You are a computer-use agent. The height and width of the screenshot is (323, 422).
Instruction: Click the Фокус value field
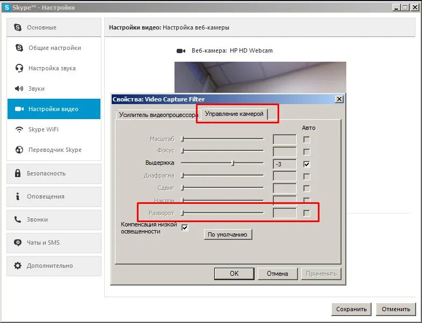pyautogui.click(x=285, y=152)
